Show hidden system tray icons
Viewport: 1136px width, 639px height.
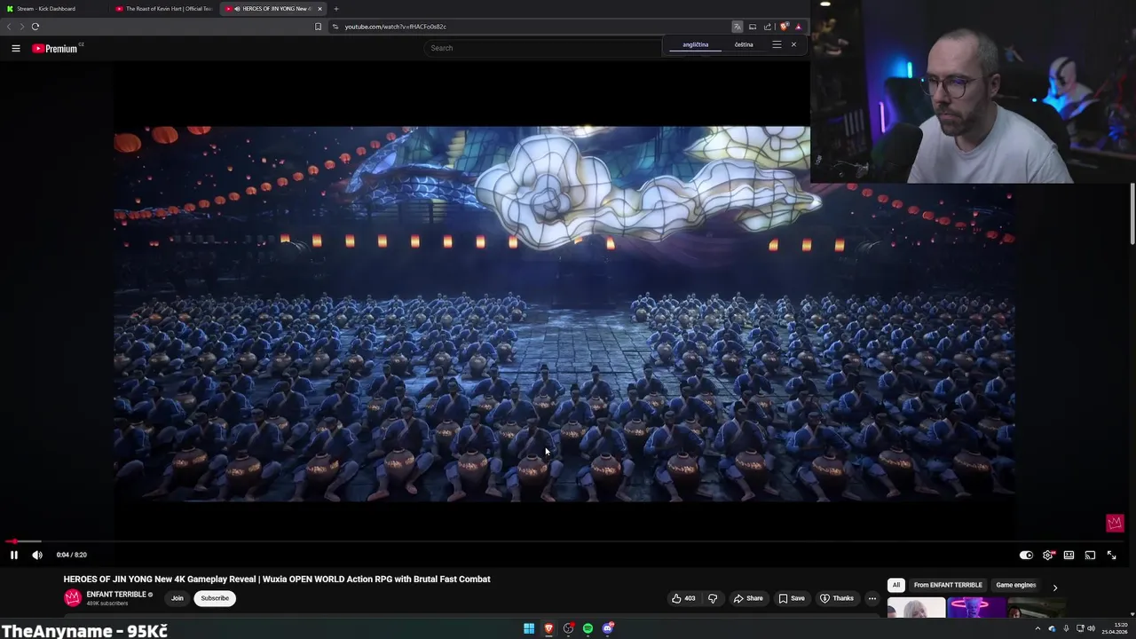(x=1037, y=628)
